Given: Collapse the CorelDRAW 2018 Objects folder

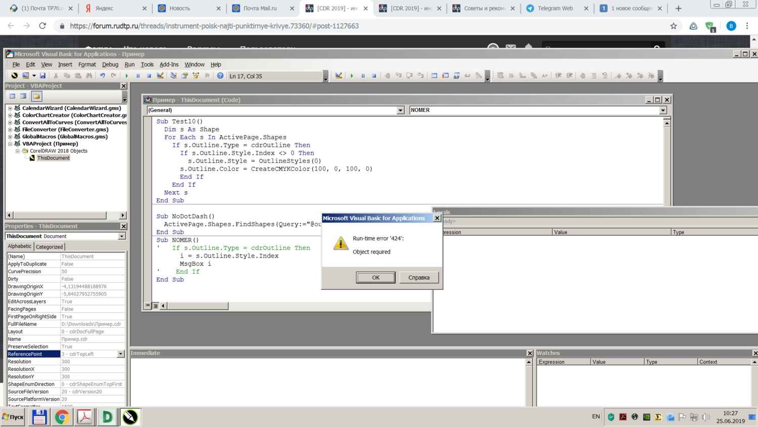Looking at the screenshot, I should 17,151.
